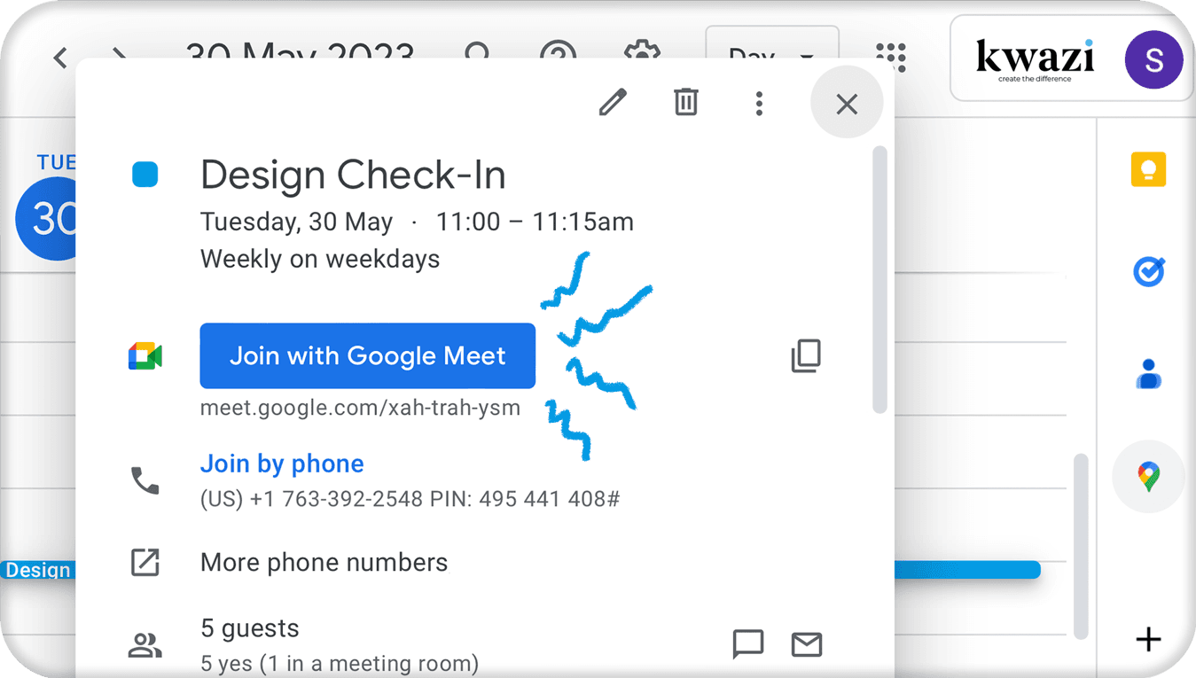The height and width of the screenshot is (678, 1196).
Task: Open Contacts in the side panel
Action: click(1149, 374)
